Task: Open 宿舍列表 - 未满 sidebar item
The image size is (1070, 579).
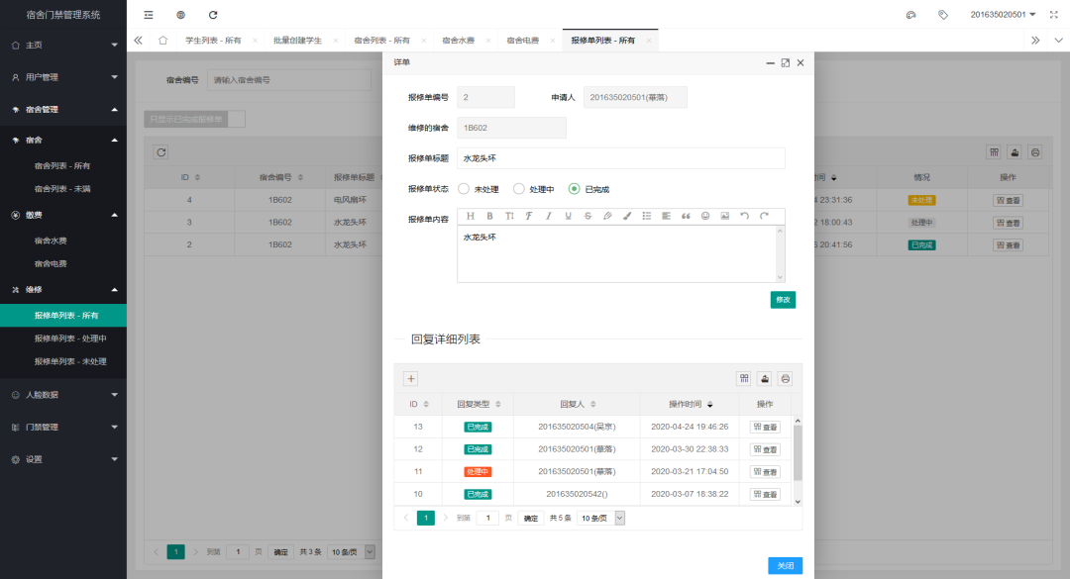Action: [63, 189]
